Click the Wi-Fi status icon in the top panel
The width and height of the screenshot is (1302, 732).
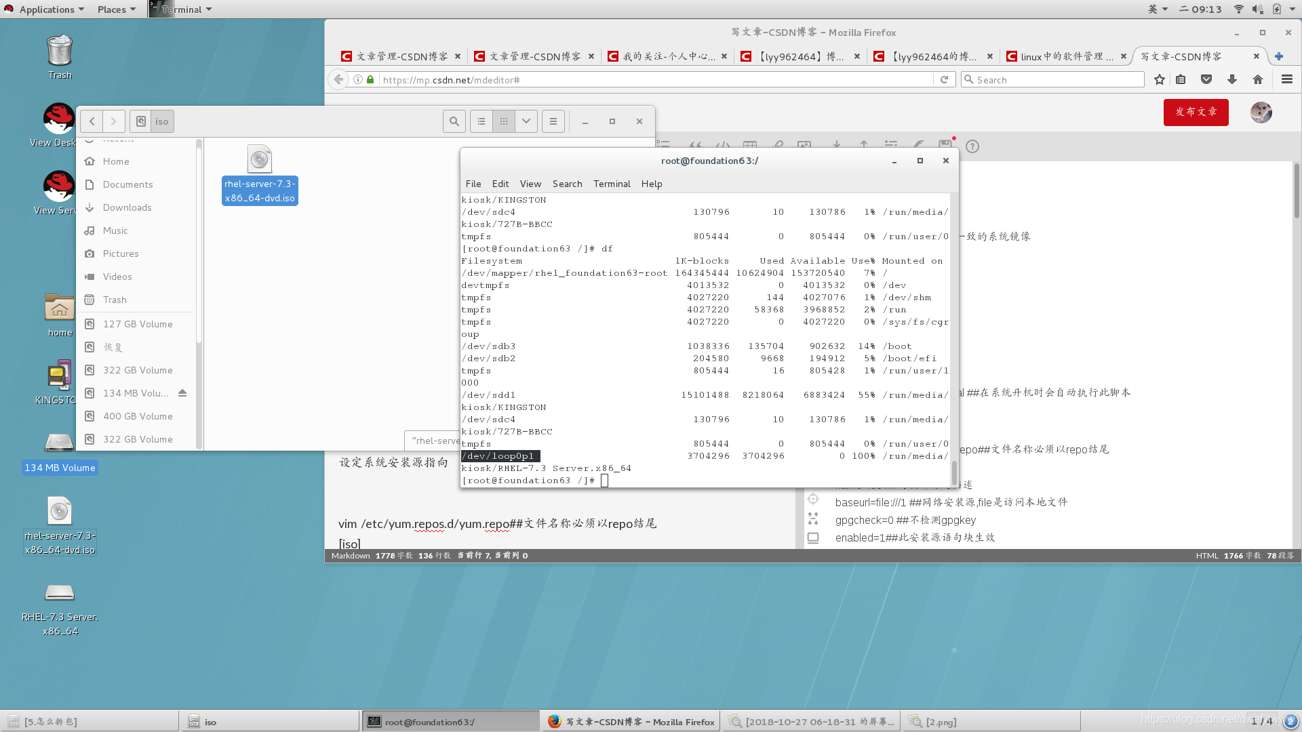(x=1238, y=9)
